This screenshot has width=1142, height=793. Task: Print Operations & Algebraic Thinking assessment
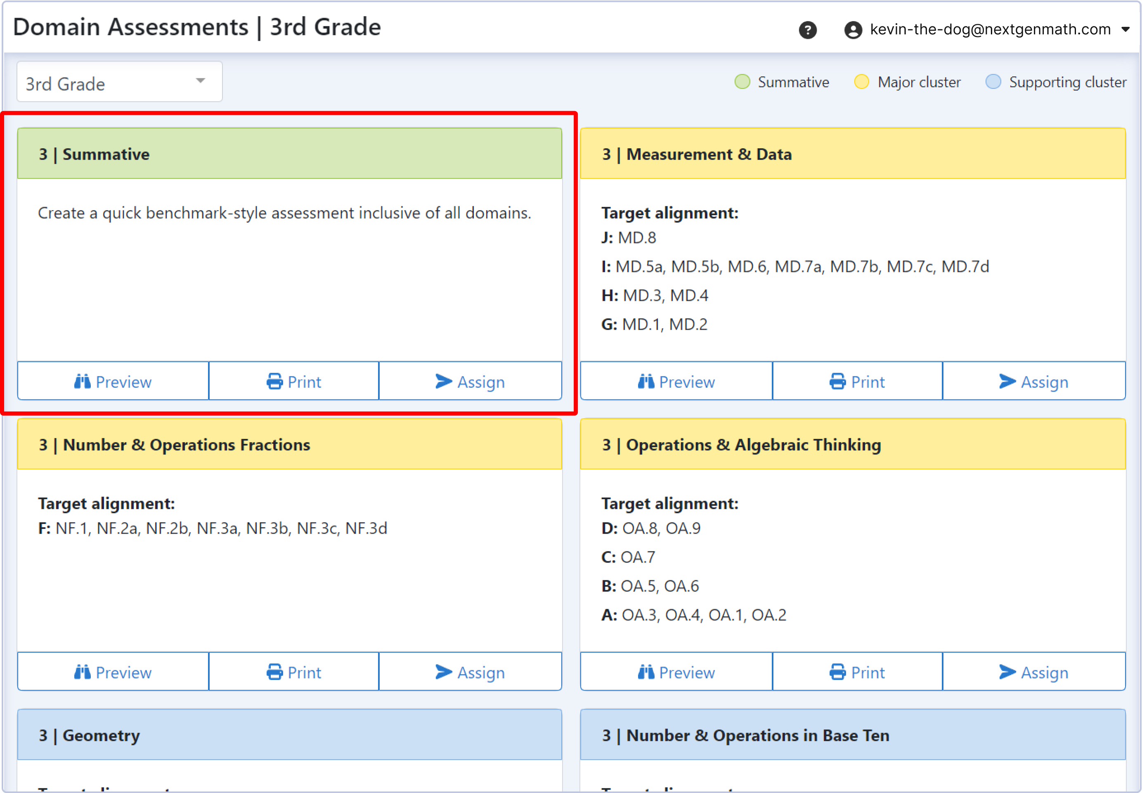click(x=857, y=672)
